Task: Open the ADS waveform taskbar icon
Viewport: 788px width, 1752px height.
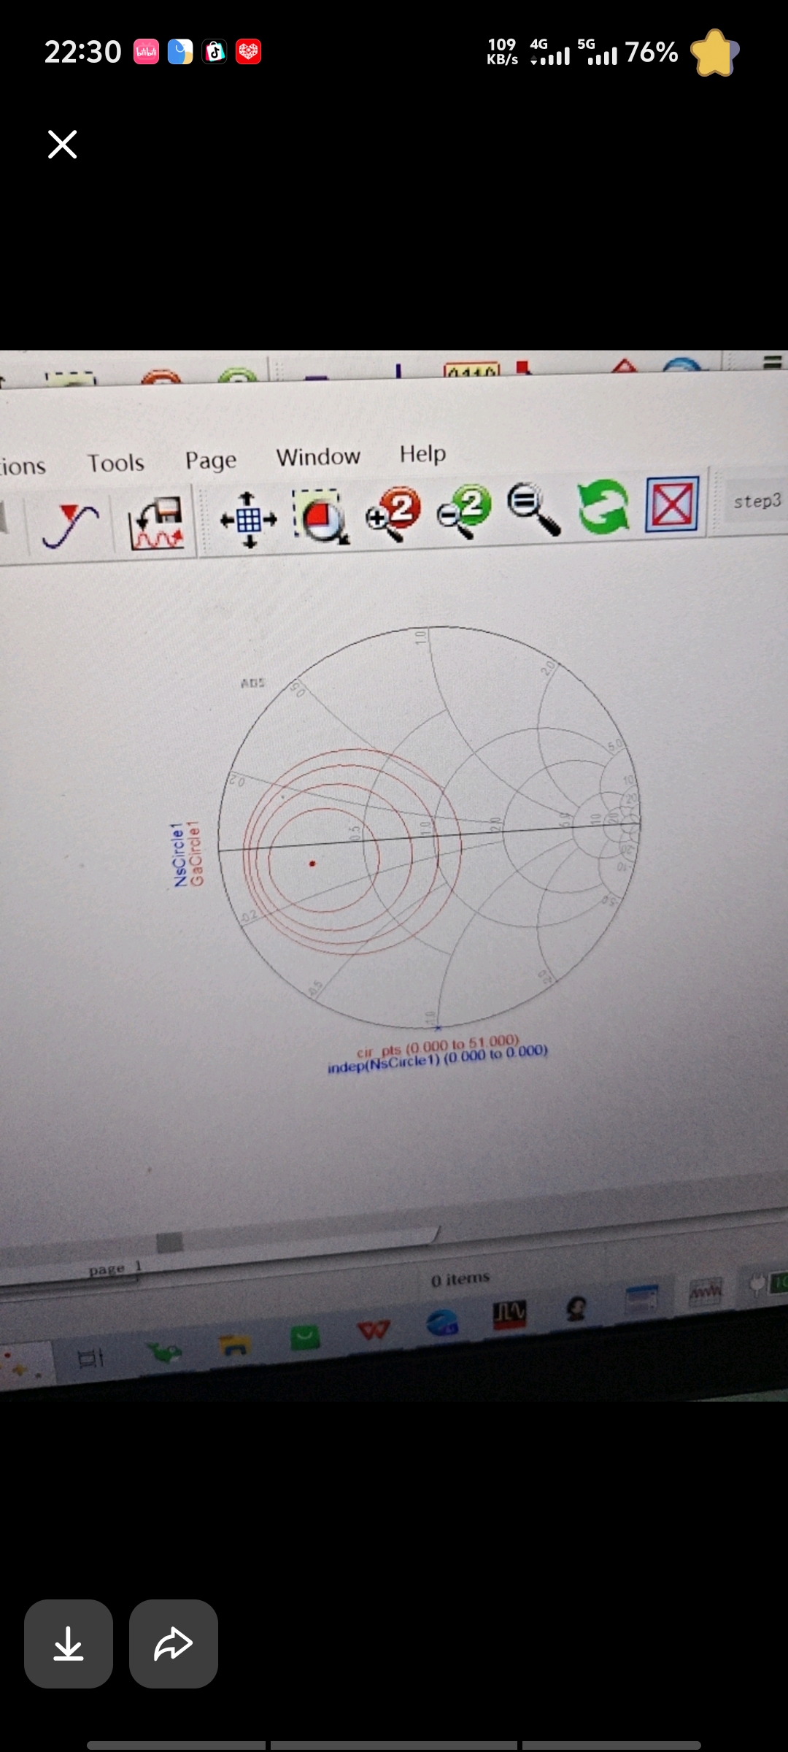Action: point(509,1315)
